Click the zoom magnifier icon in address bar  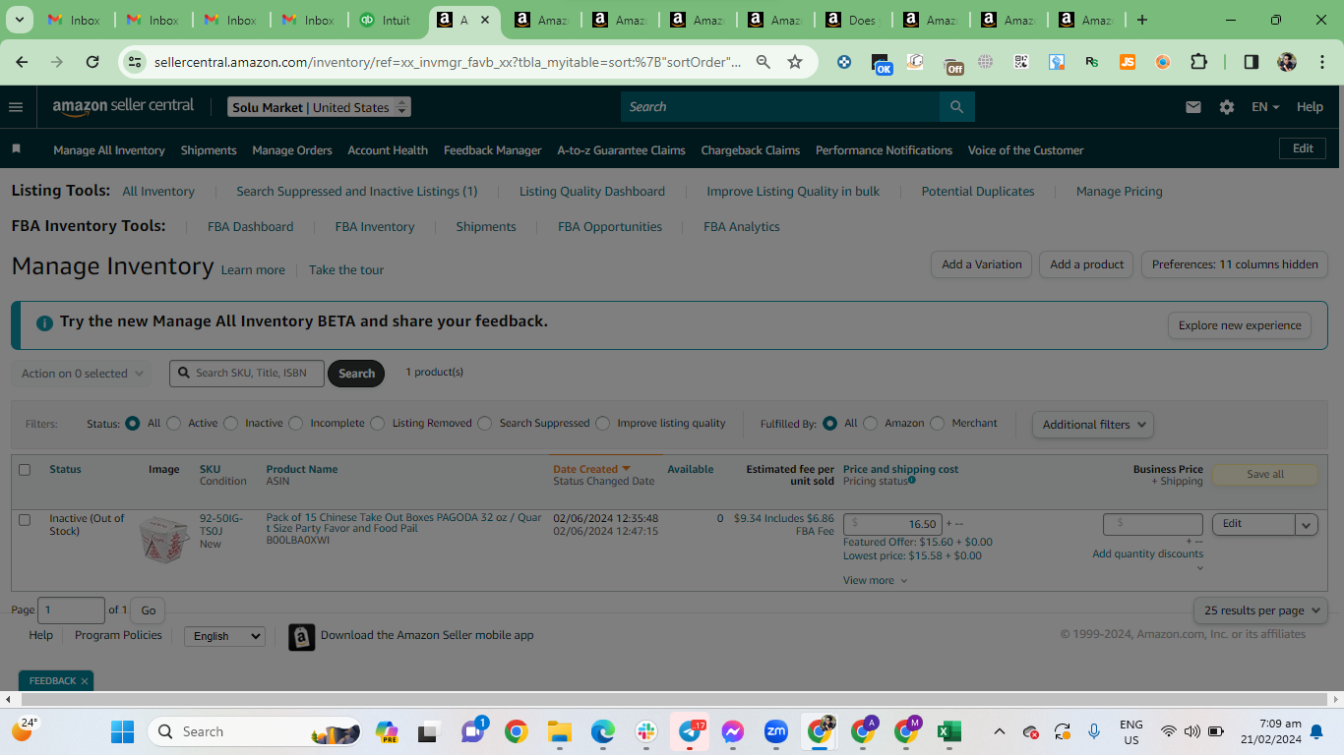[x=763, y=62]
